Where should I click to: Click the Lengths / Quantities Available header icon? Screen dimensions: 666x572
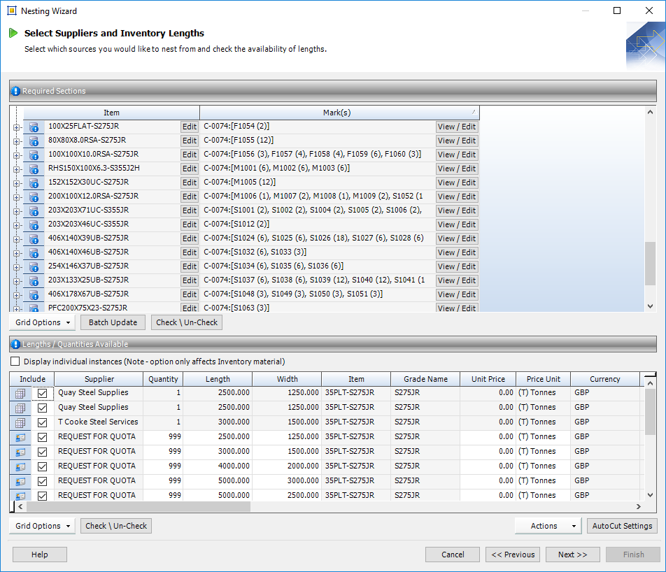(x=16, y=344)
